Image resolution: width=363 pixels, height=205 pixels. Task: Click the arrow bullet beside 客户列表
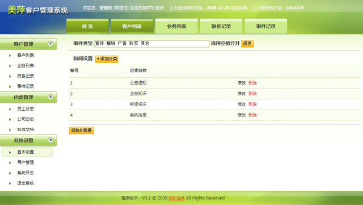point(10,56)
